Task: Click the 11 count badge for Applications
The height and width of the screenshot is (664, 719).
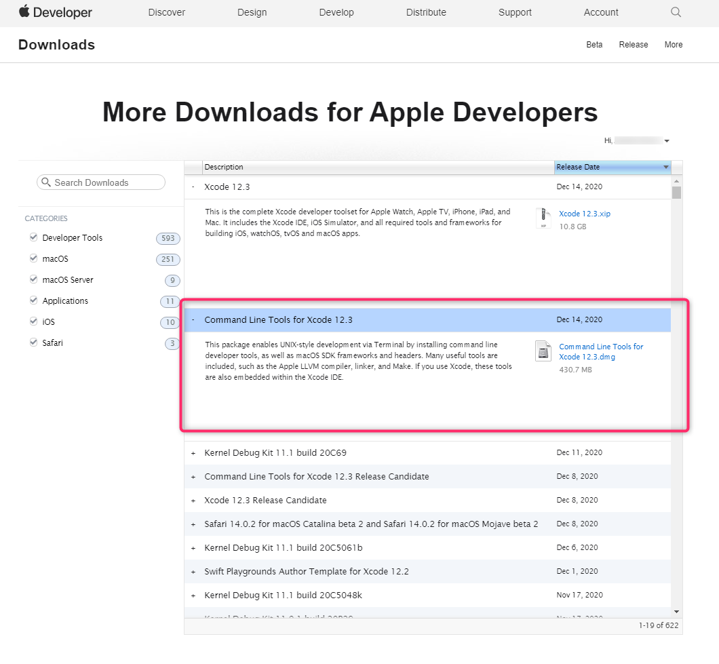Action: [x=170, y=301]
